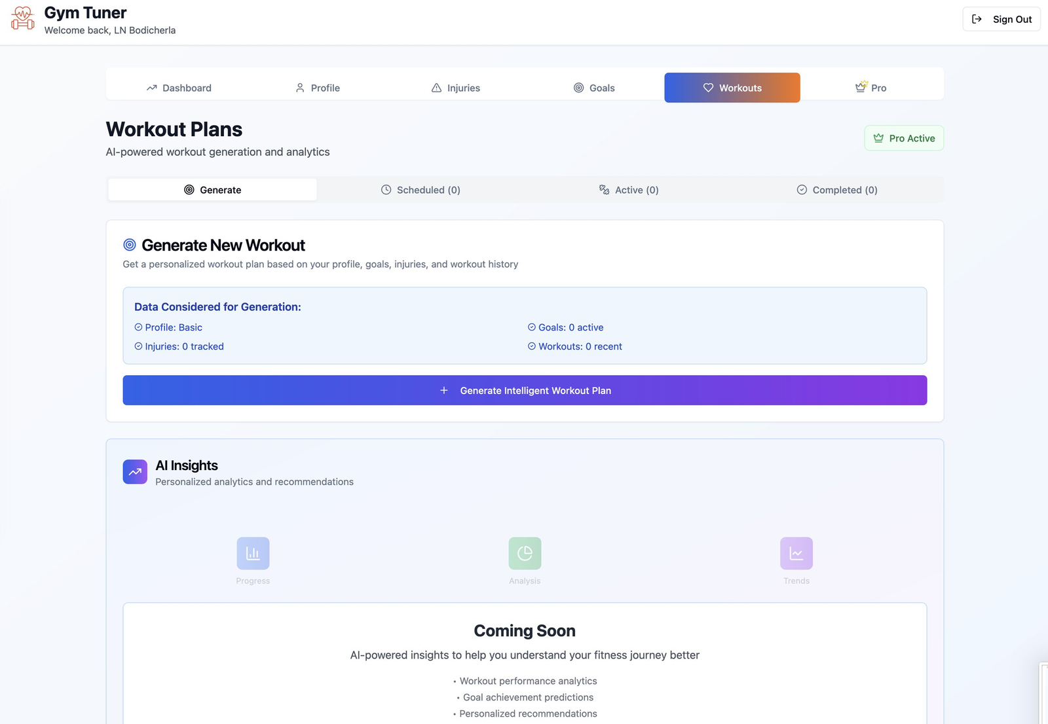Click the Pro Active badge
1048x724 pixels.
(904, 138)
